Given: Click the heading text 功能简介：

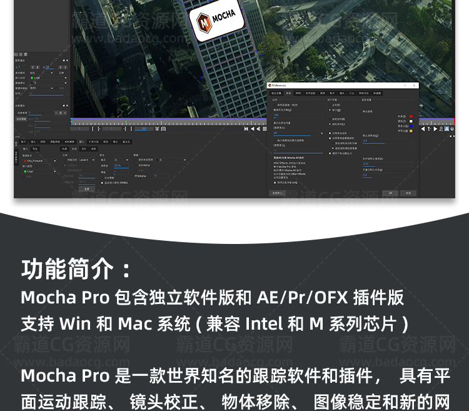Looking at the screenshot, I should (x=76, y=269).
